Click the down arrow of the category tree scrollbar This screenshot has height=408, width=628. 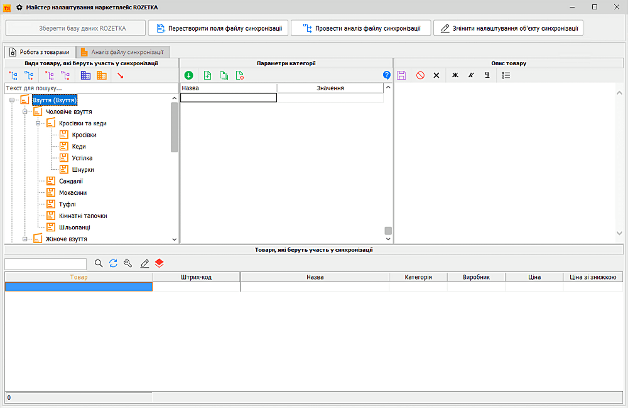(174, 239)
